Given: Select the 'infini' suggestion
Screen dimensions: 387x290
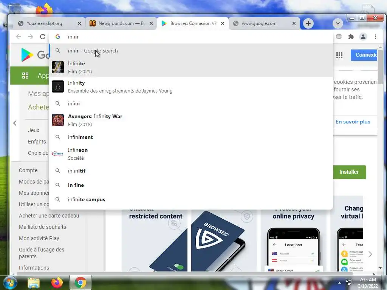Looking at the screenshot, I should 191,103.
